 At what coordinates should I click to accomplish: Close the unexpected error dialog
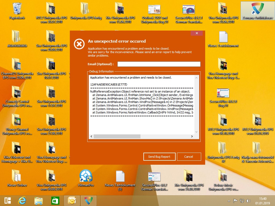click(x=197, y=33)
